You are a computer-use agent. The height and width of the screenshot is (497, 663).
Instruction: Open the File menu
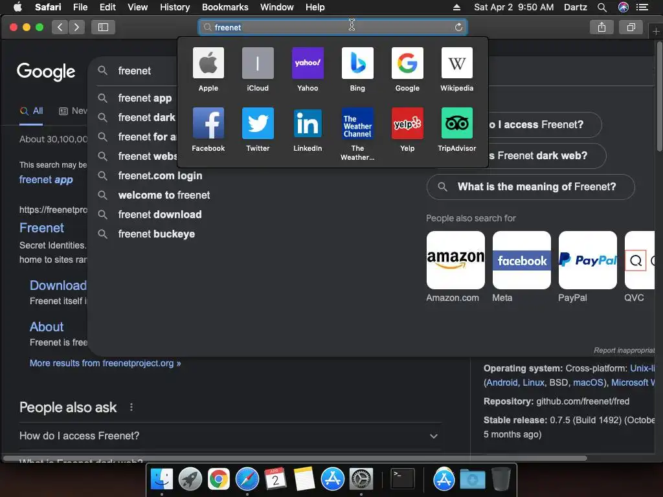[80, 7]
